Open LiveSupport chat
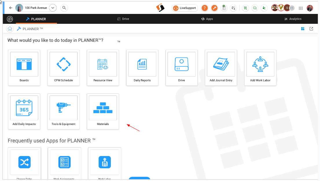Image resolution: width=320 pixels, height=181 pixels. pos(185,8)
